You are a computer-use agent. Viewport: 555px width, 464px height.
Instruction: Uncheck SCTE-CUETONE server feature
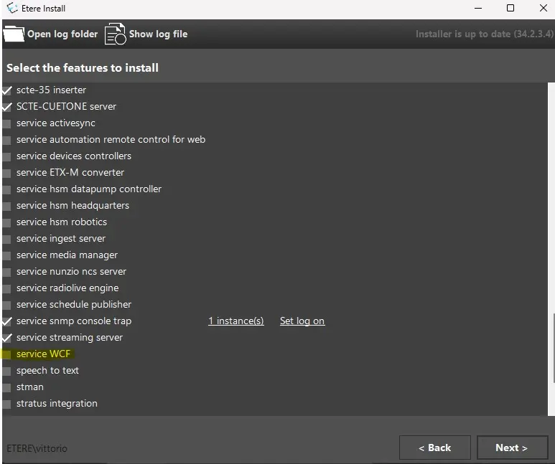(x=7, y=107)
